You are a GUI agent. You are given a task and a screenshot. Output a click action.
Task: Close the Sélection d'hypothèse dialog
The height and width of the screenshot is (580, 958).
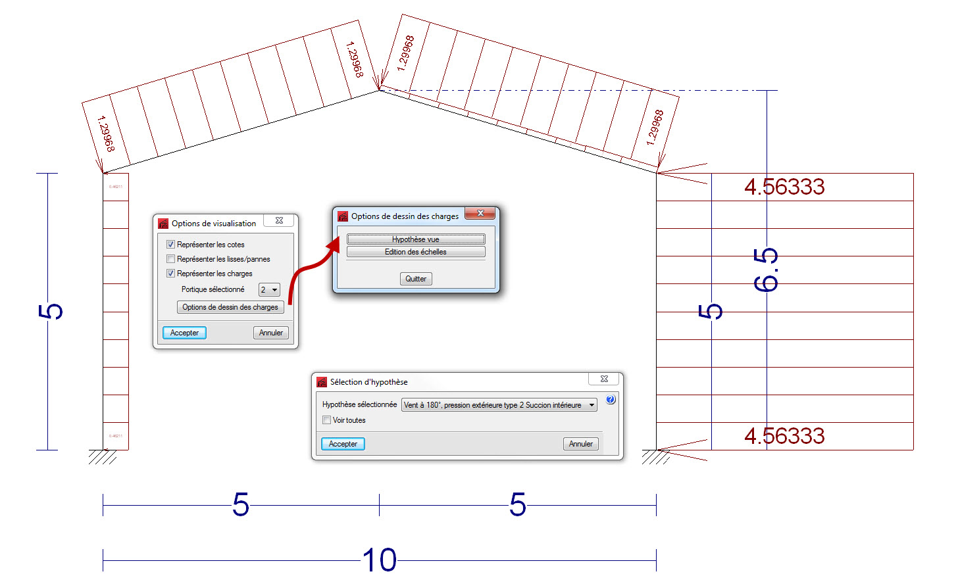(x=604, y=379)
